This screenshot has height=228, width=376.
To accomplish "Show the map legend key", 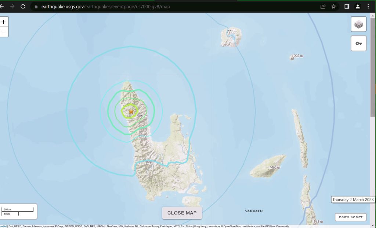I will coord(358,44).
